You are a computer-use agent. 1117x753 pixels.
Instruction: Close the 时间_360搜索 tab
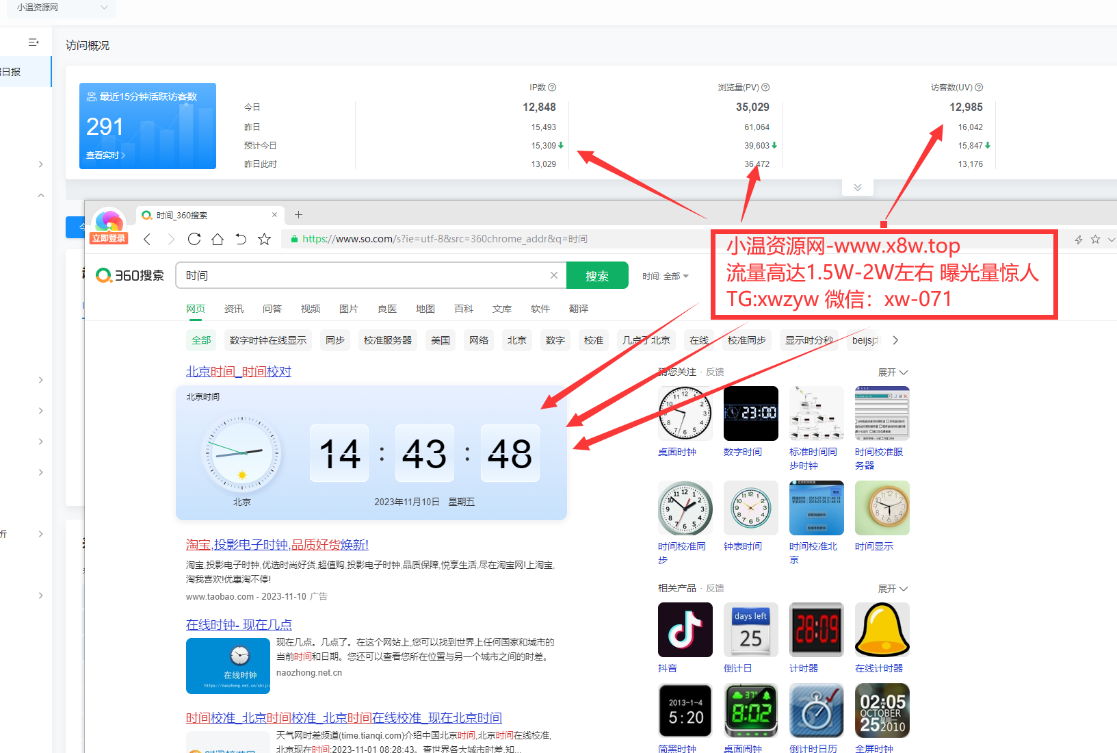(274, 214)
